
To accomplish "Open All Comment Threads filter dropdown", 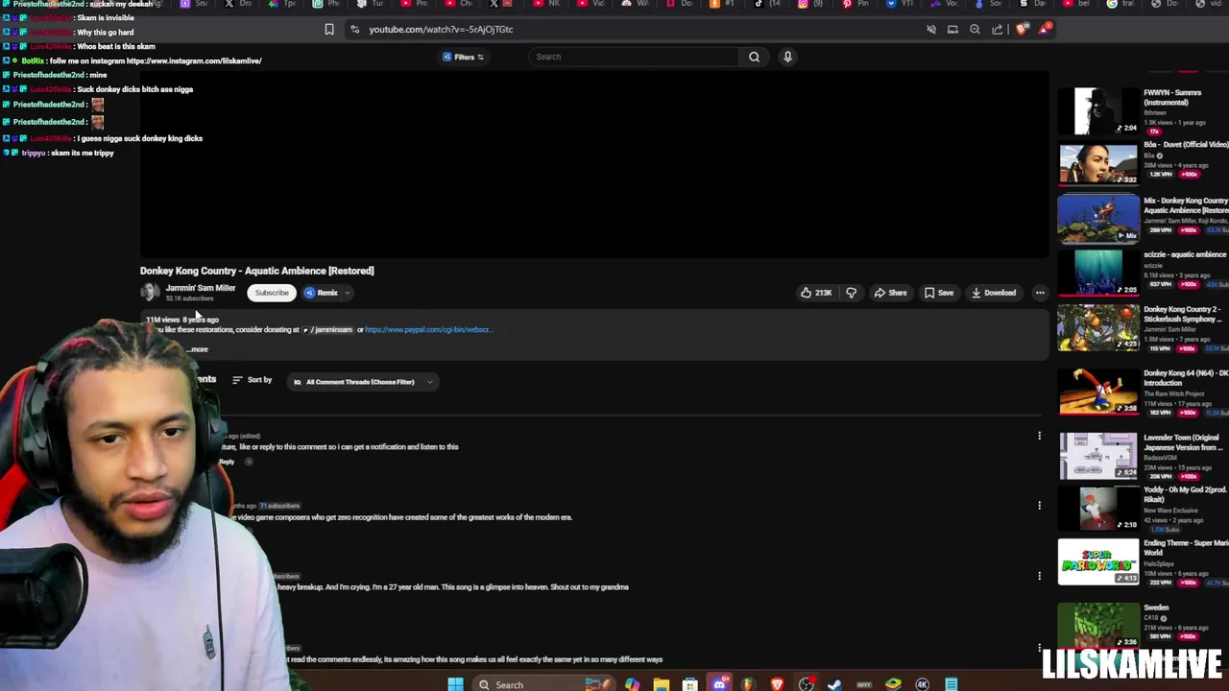I will click(x=362, y=382).
